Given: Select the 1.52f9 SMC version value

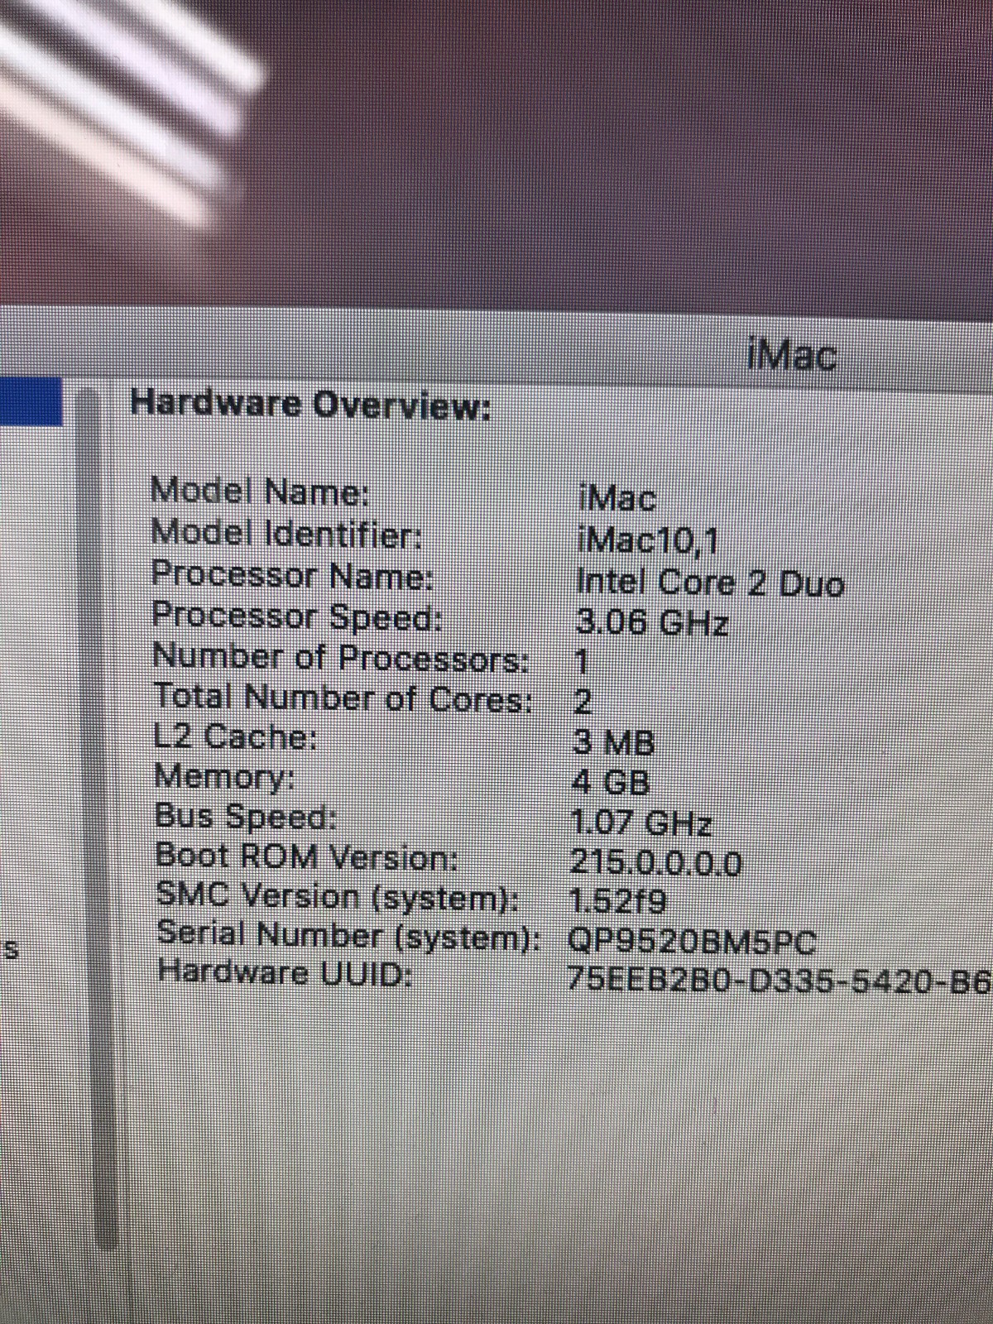Looking at the screenshot, I should [617, 901].
